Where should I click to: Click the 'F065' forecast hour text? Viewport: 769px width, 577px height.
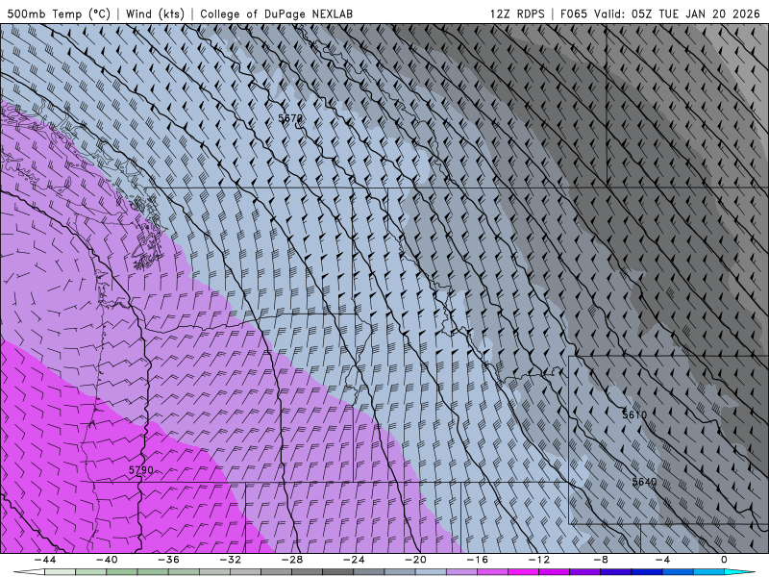pos(573,13)
